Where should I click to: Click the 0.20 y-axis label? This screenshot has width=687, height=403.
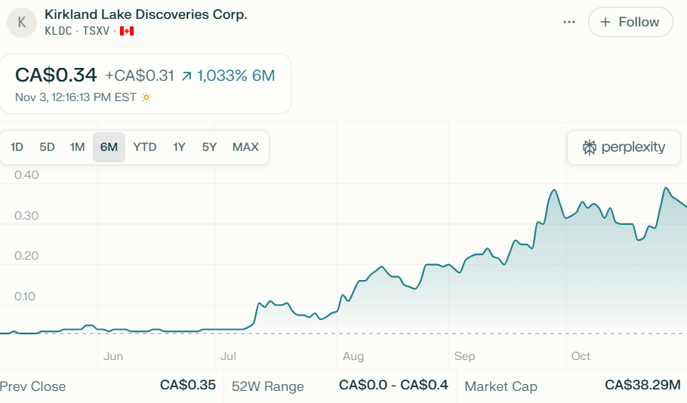click(x=26, y=256)
